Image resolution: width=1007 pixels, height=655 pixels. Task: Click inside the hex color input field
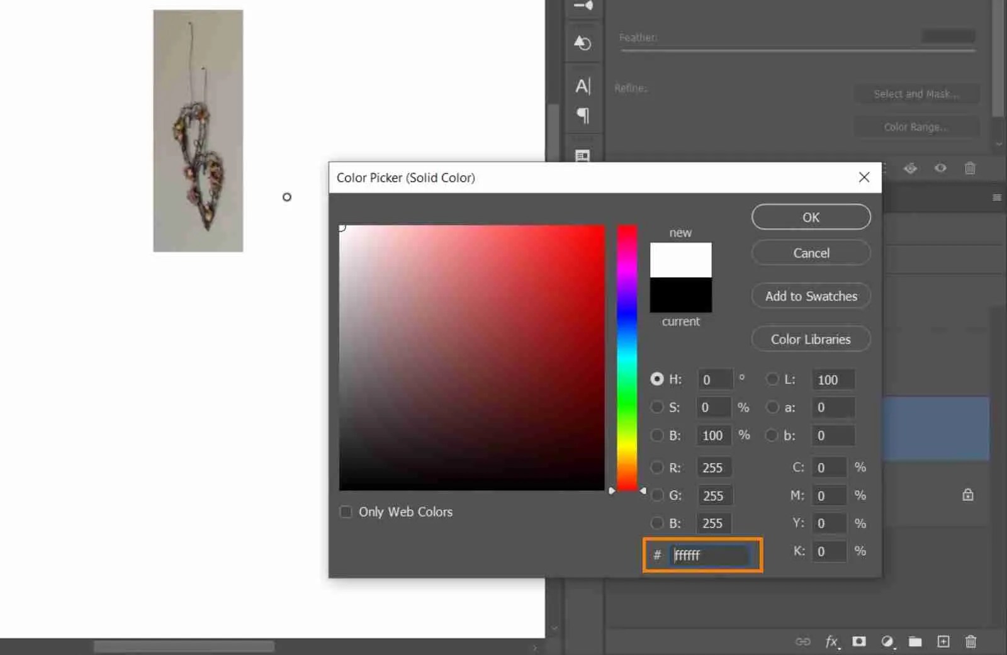[x=710, y=555]
